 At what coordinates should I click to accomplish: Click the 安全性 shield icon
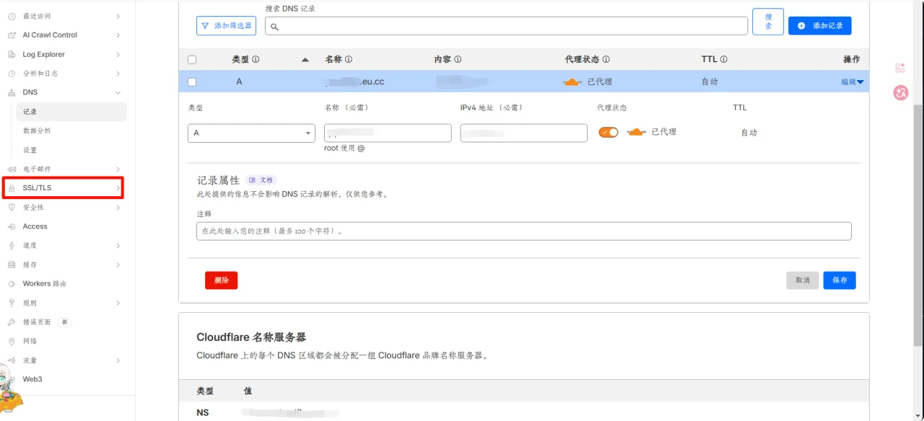(x=12, y=207)
